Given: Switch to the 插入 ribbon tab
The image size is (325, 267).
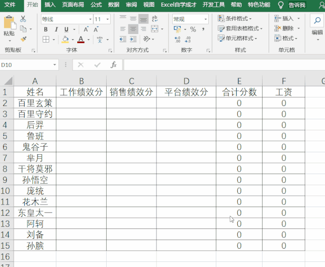Looking at the screenshot, I should pos(50,5).
